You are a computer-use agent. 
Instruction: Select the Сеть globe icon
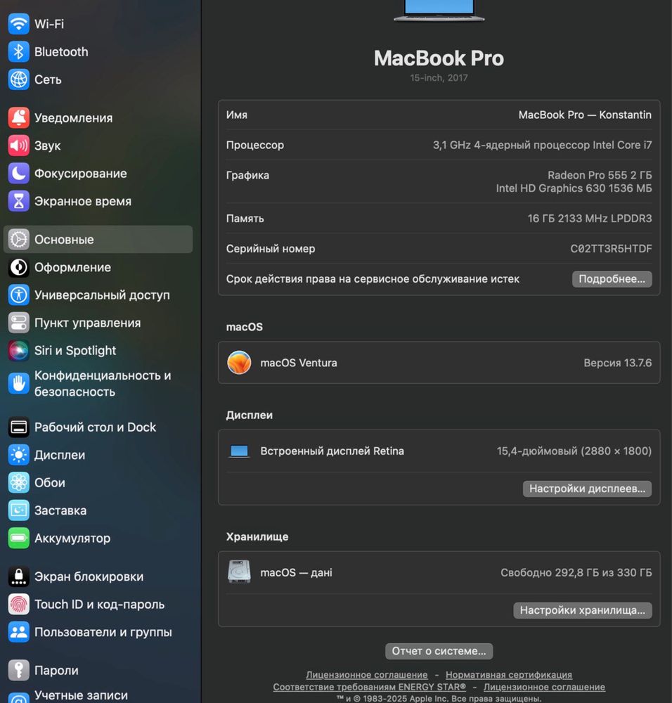tap(18, 79)
